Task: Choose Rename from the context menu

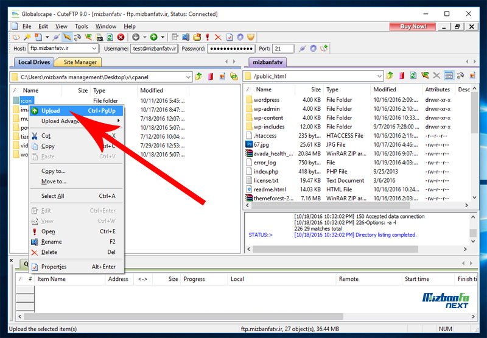Action: pyautogui.click(x=51, y=242)
